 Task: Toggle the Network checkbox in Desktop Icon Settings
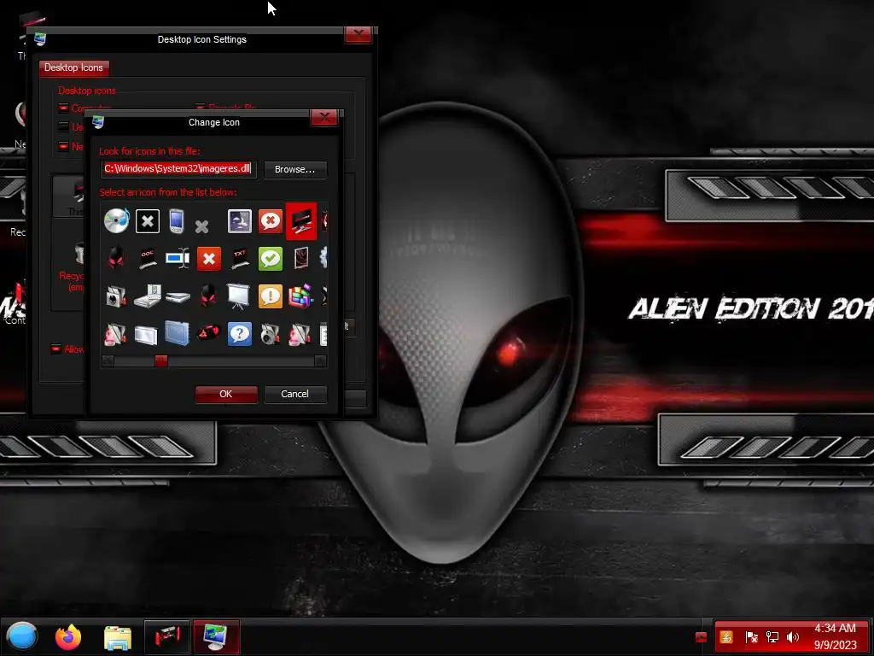[x=63, y=146]
